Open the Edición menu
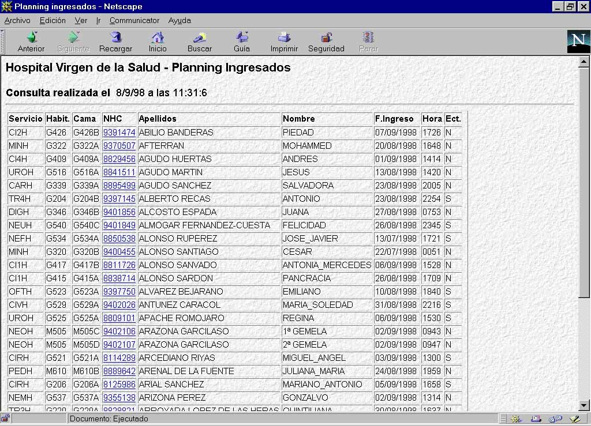 point(53,20)
